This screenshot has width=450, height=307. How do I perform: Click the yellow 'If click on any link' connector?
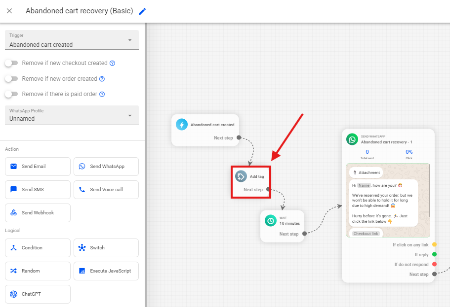coord(434,244)
